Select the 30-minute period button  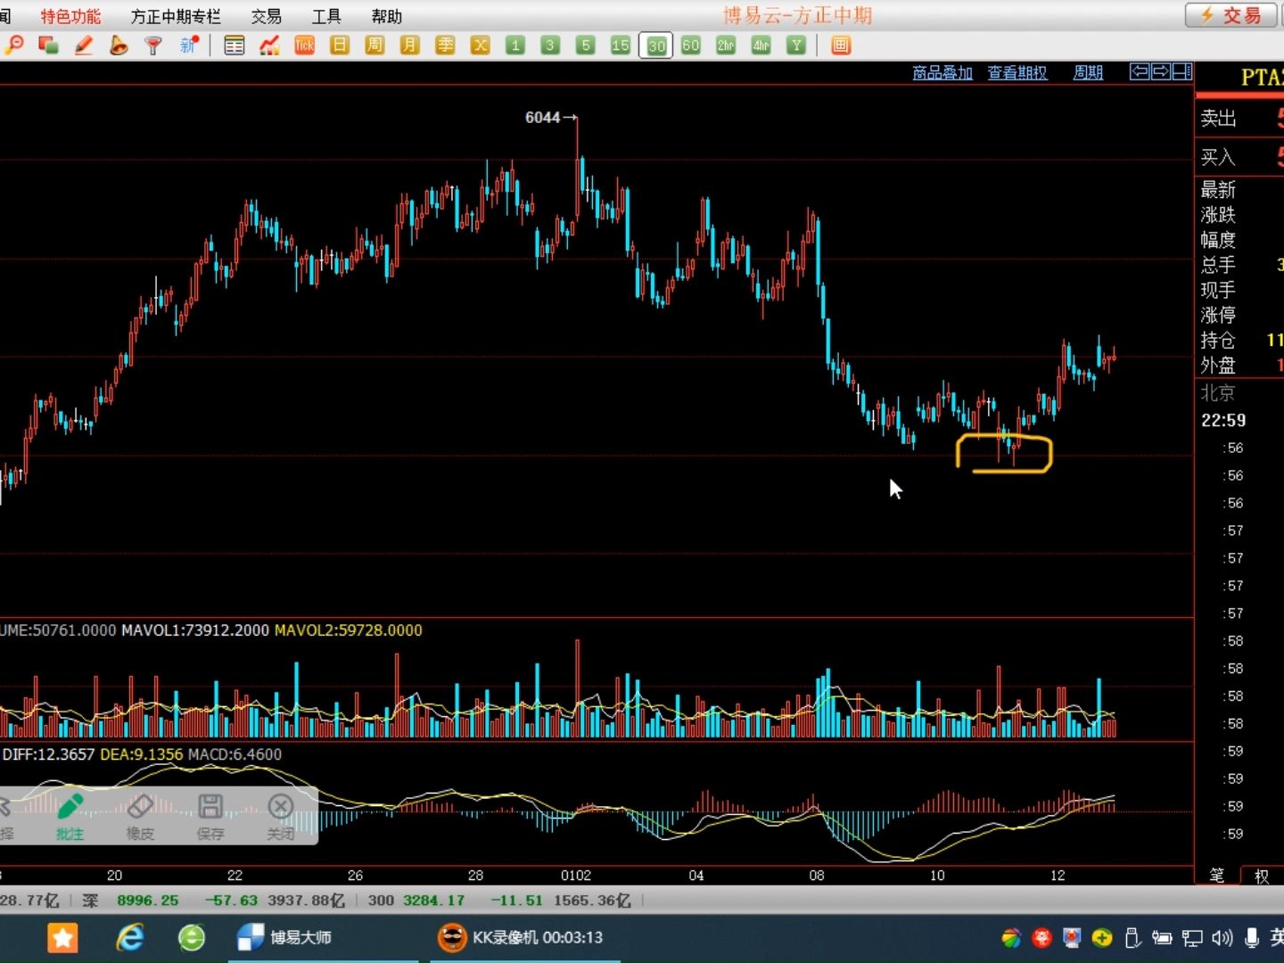(656, 45)
